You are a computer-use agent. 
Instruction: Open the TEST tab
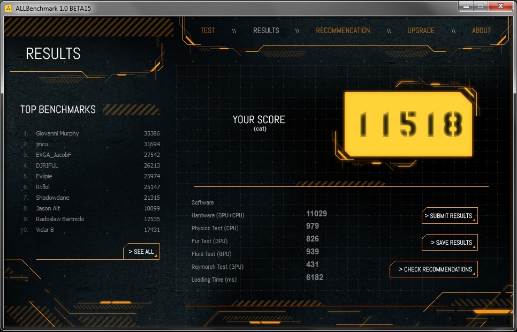pos(208,31)
